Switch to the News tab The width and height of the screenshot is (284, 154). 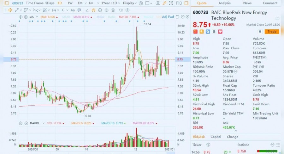tap(247, 3)
